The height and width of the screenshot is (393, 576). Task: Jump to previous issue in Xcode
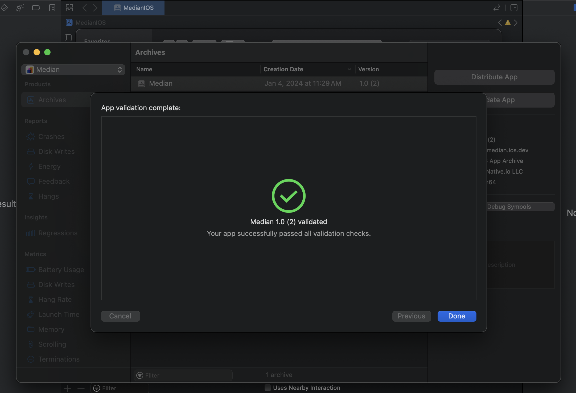(500, 23)
